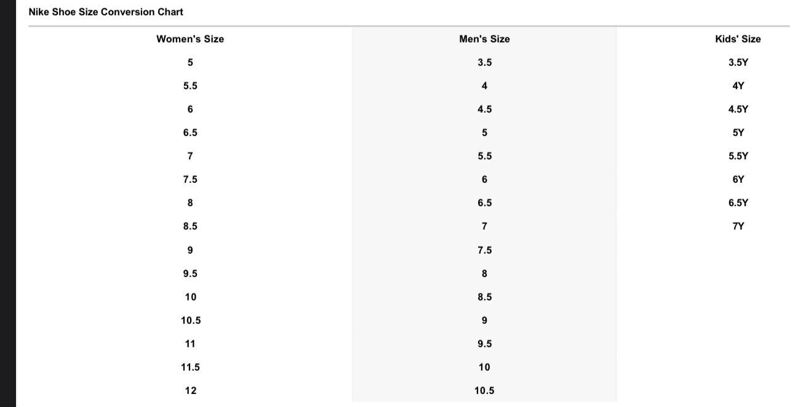Click kids' size 5.5Y cell
The height and width of the screenshot is (407, 790).
(x=738, y=156)
